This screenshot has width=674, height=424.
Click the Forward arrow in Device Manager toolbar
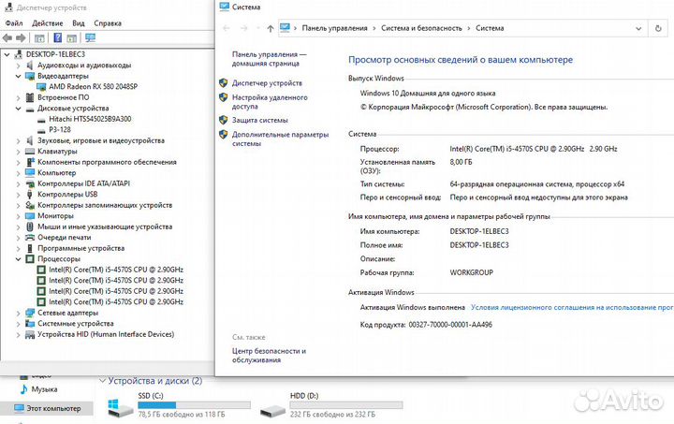21,38
